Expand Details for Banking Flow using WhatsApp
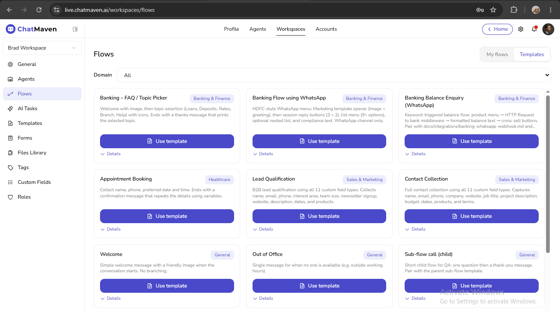 (263, 154)
